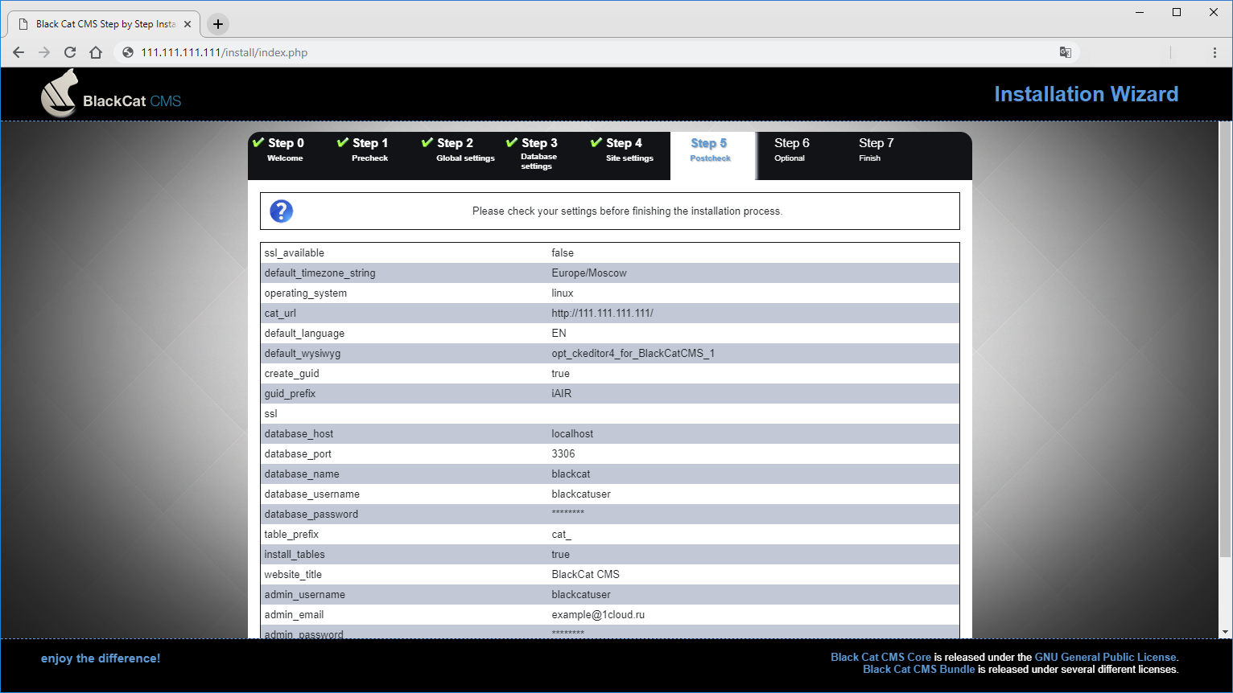Open the translate icon in the address bar
The width and height of the screenshot is (1233, 693).
1066,51
